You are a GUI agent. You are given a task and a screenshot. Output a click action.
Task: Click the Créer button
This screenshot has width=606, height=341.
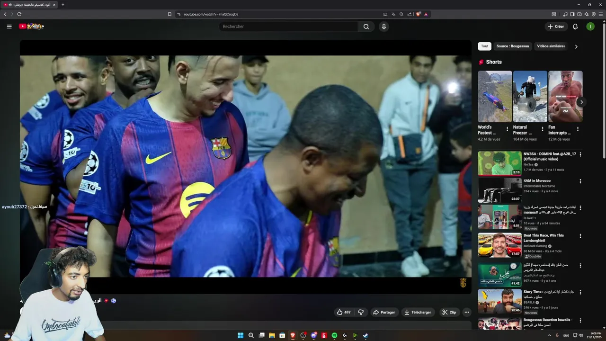pyautogui.click(x=556, y=27)
